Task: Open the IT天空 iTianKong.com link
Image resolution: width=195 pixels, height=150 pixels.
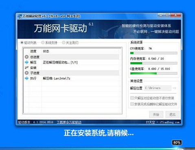Action: point(162,122)
